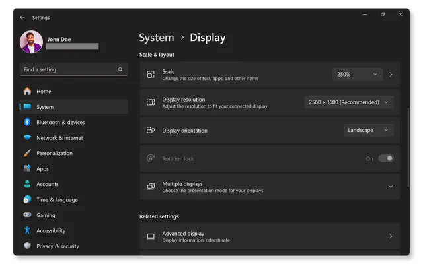Open the Landscape orientation dropdown

coord(369,131)
